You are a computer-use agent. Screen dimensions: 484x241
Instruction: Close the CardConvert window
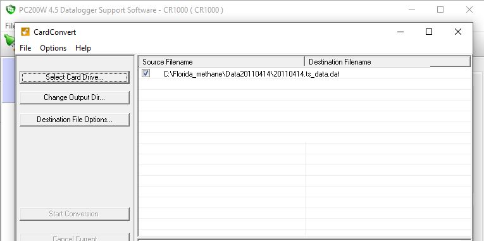[458, 32]
